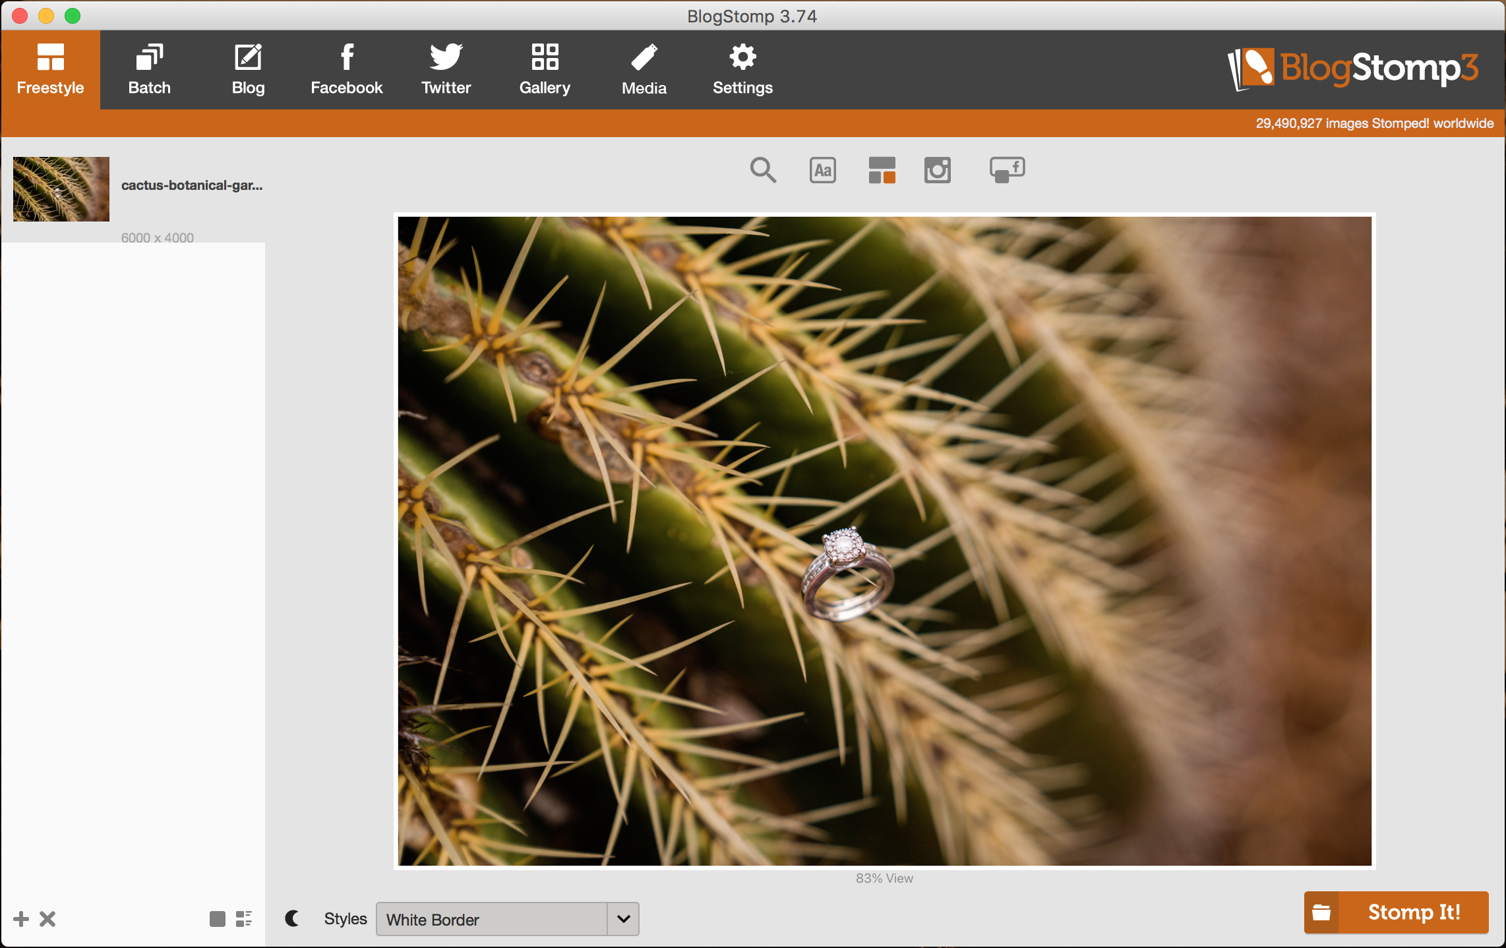Minimize the BlogStomp window
Screen dimensions: 1506x948
[x=46, y=16]
